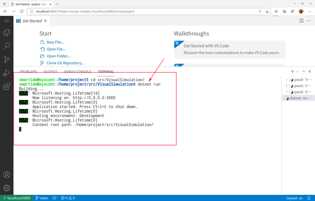The height and width of the screenshot is (201, 315).
Task: Open the Explorer view in activity bar
Action: point(7,33)
